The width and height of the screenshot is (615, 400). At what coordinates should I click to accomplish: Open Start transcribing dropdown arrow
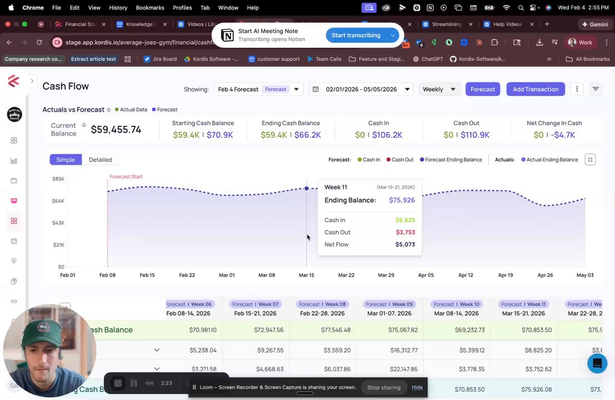(x=393, y=36)
